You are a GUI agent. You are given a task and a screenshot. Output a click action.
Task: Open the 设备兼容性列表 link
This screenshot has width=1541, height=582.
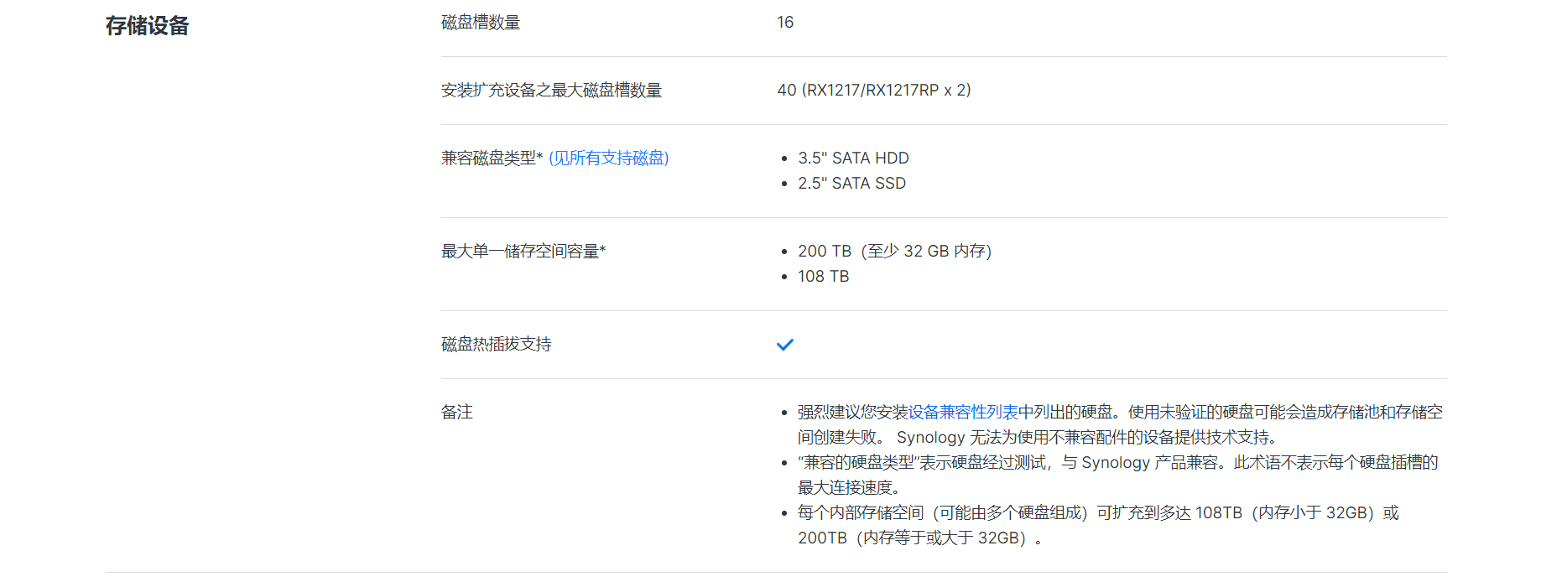(x=963, y=413)
